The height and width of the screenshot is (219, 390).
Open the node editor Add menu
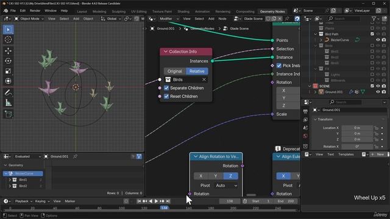211,19
